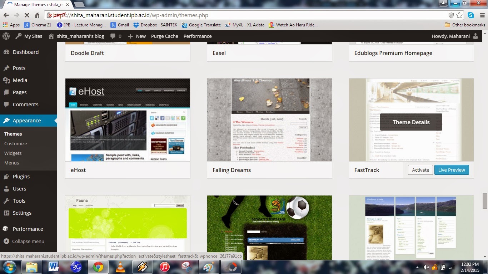Click the browser back arrow
This screenshot has width=488, height=274.
6,15
